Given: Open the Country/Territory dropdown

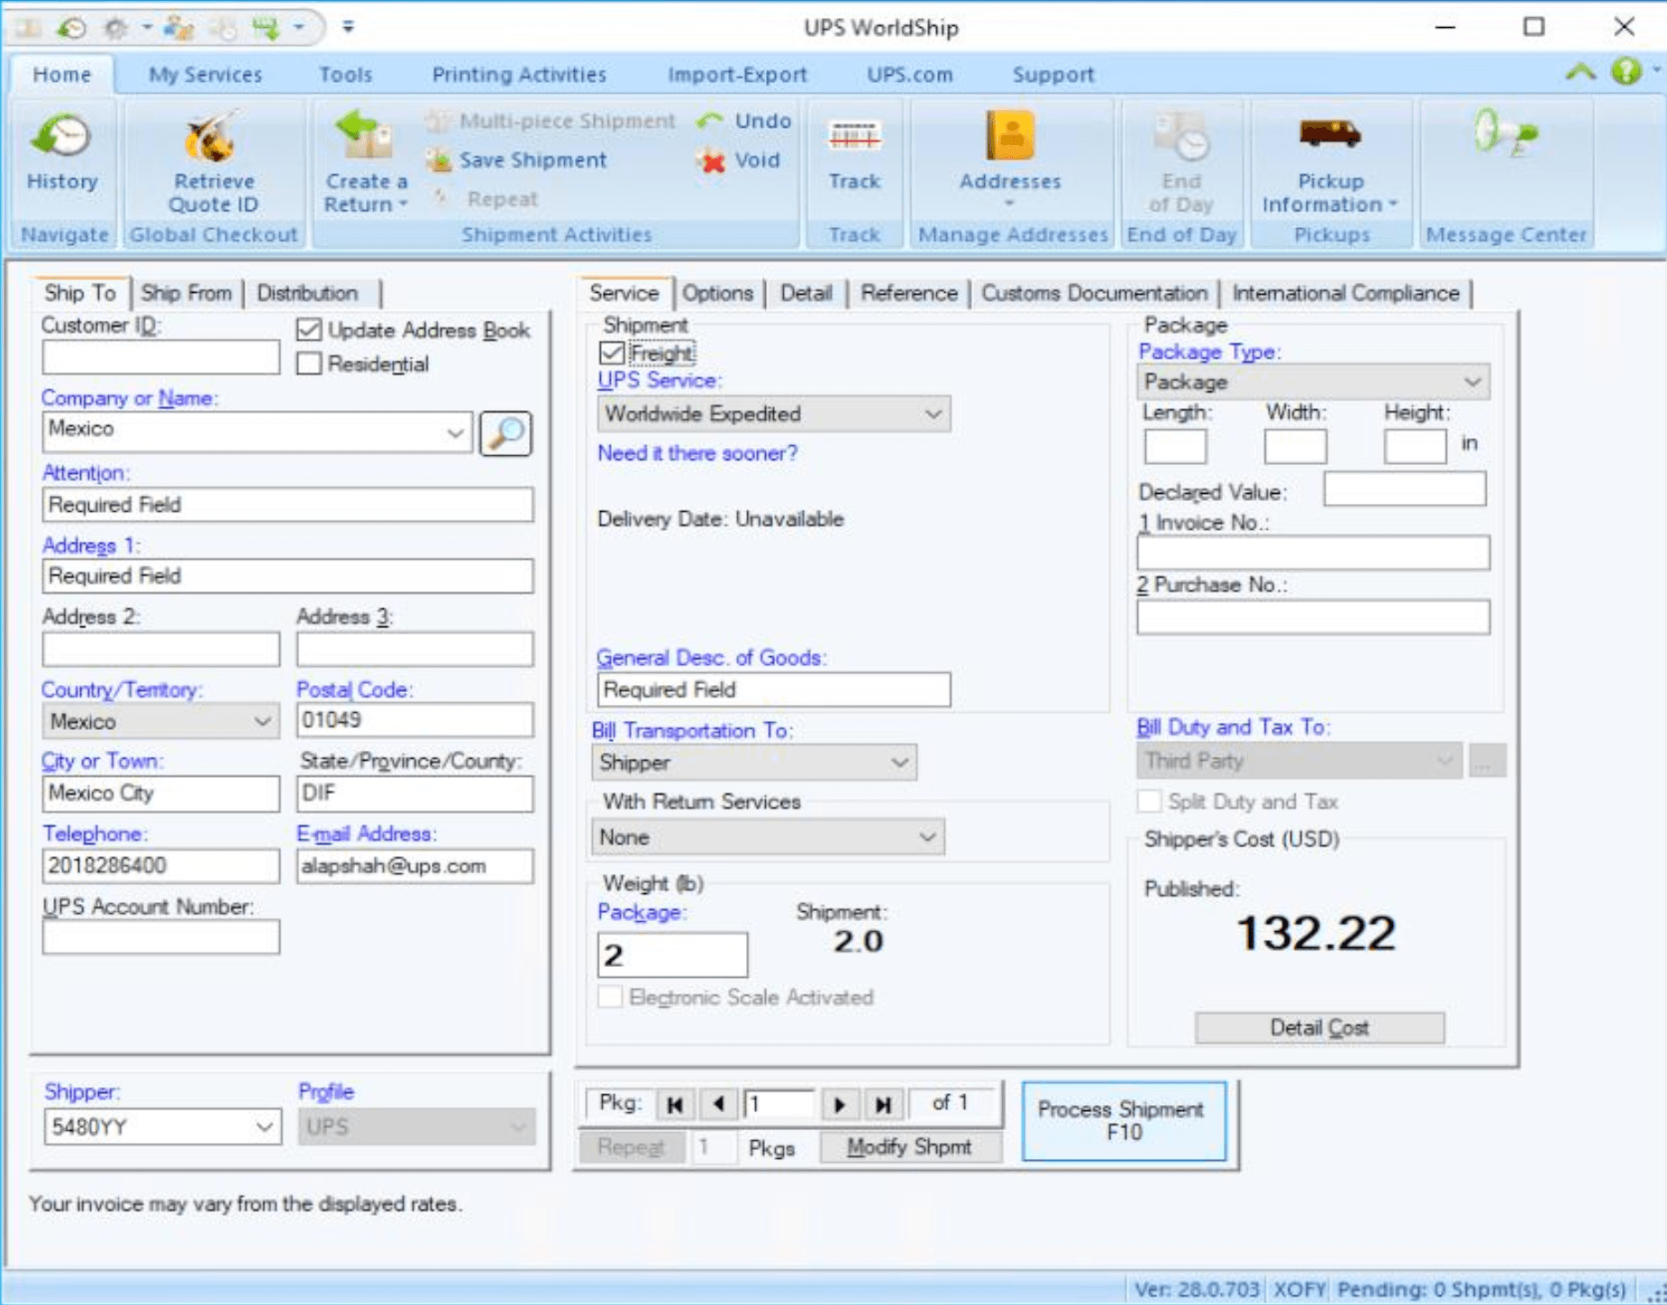Looking at the screenshot, I should [262, 721].
